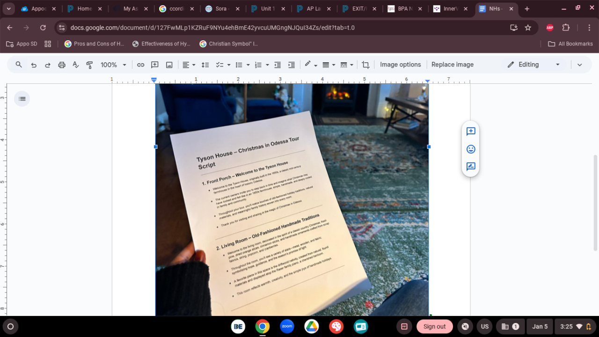Open the Chrome extensions puzzle menu
The width and height of the screenshot is (599, 337).
click(566, 28)
